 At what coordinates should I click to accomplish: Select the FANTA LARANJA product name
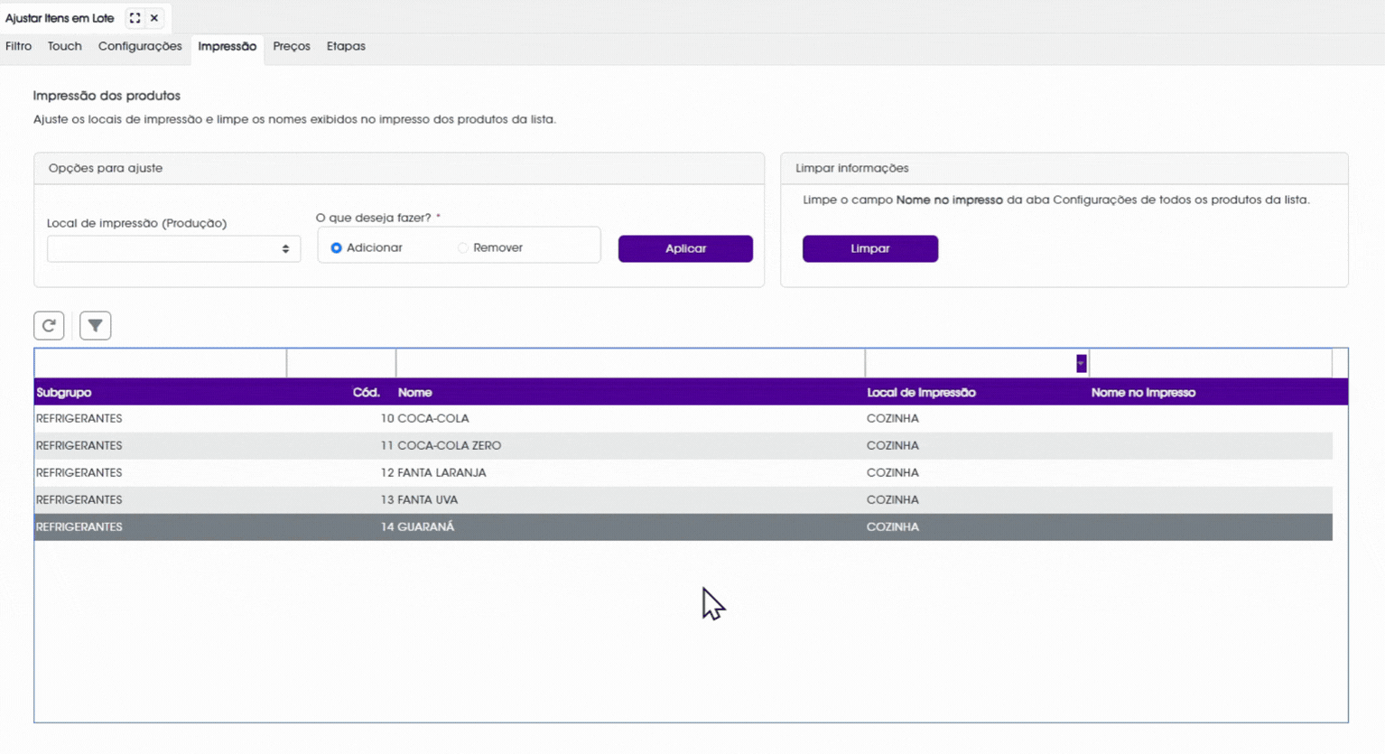click(x=442, y=472)
